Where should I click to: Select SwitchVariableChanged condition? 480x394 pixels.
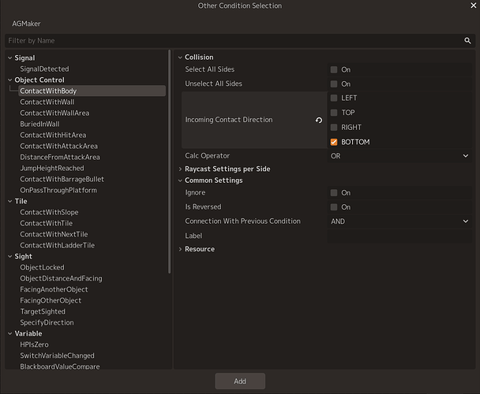(58, 355)
